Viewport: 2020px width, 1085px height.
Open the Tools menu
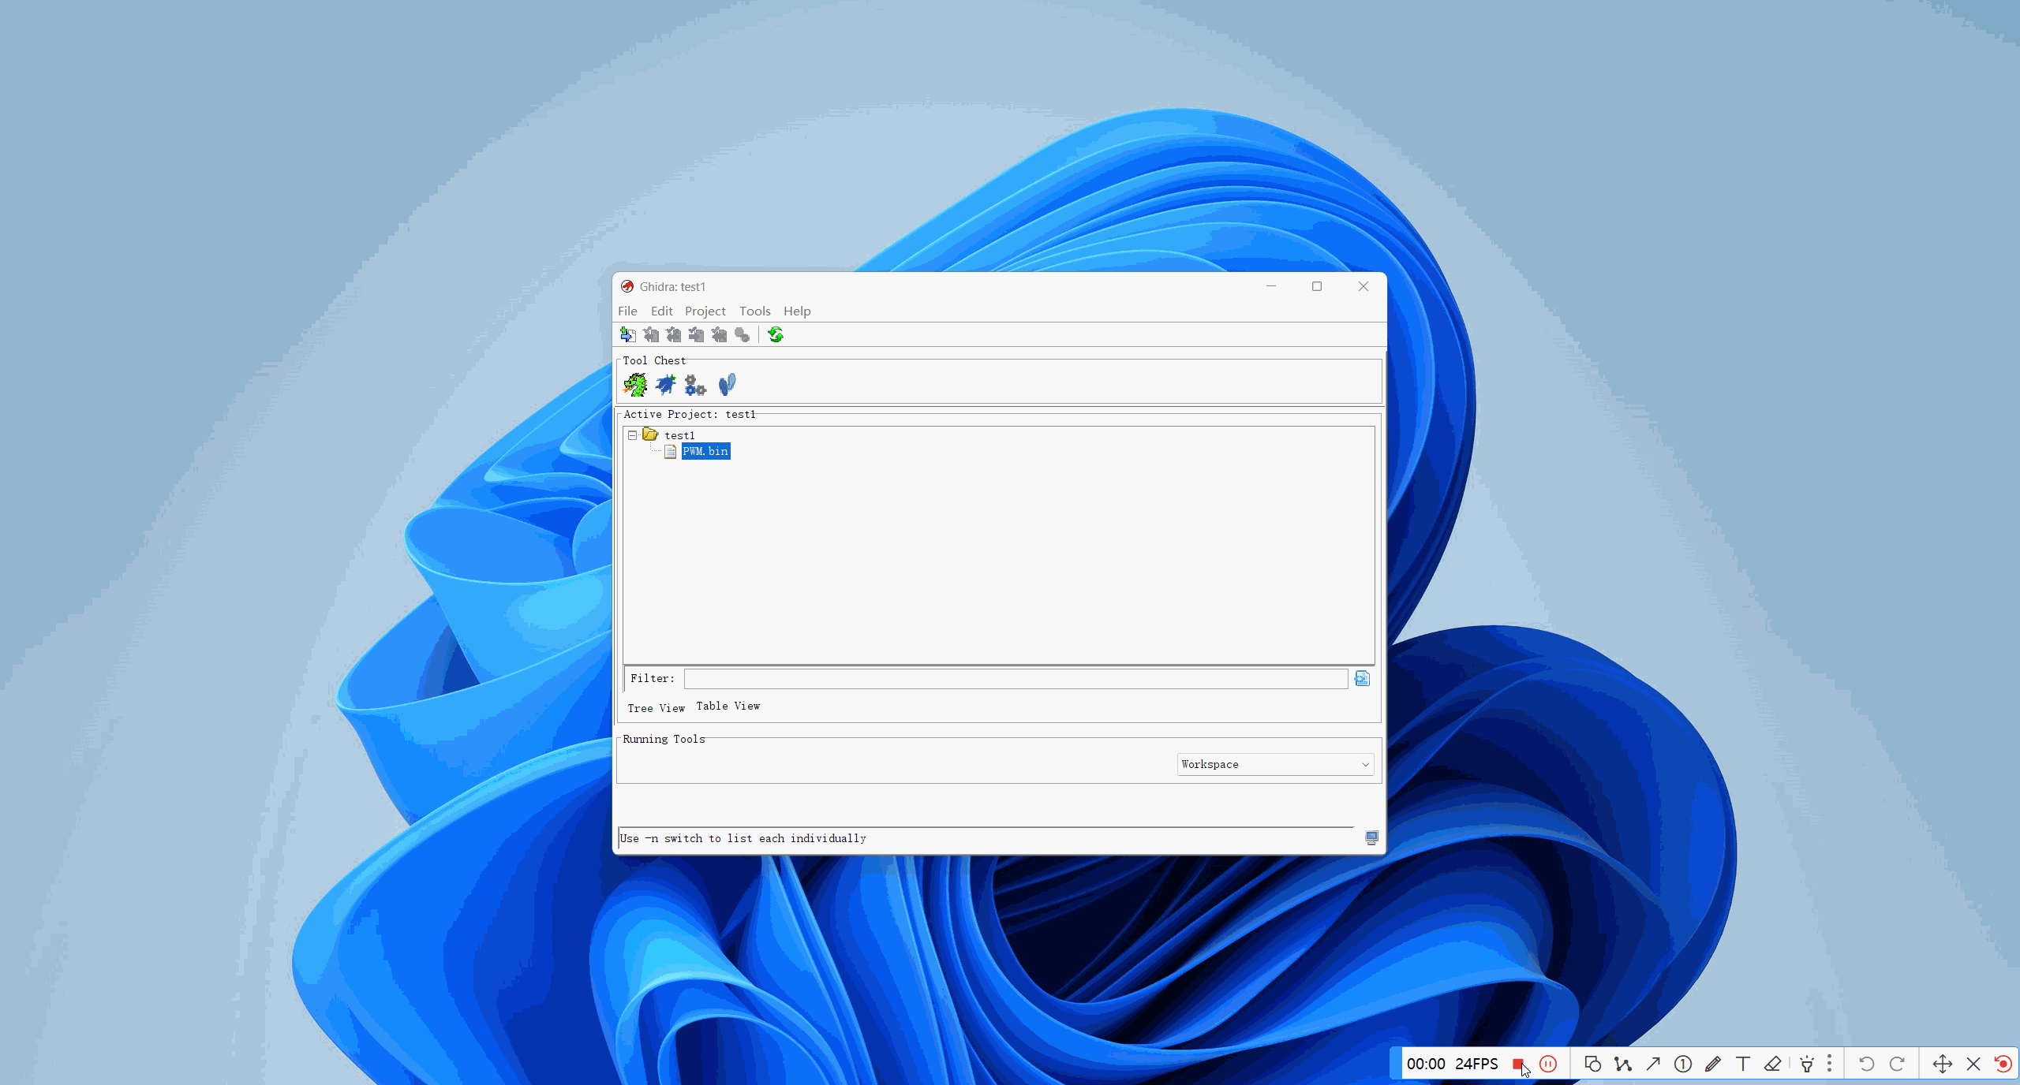(x=754, y=311)
